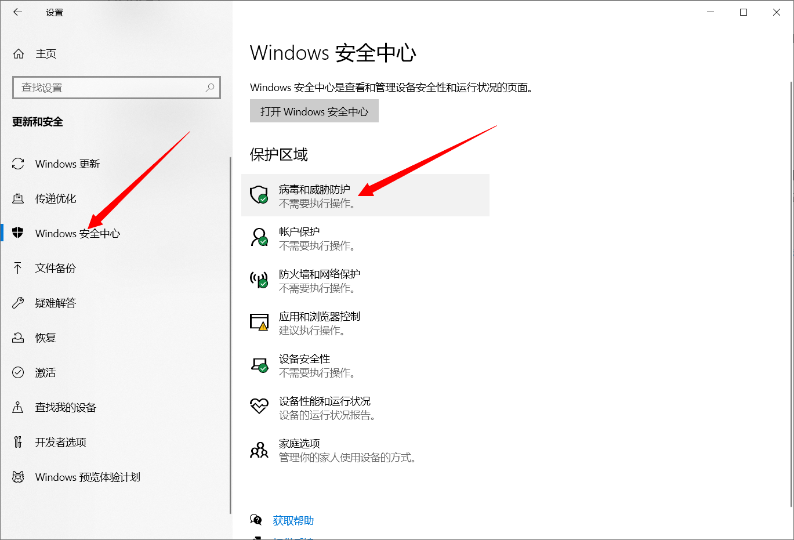This screenshot has height=540, width=794.
Task: Click the back arrow at top left
Action: 17,12
